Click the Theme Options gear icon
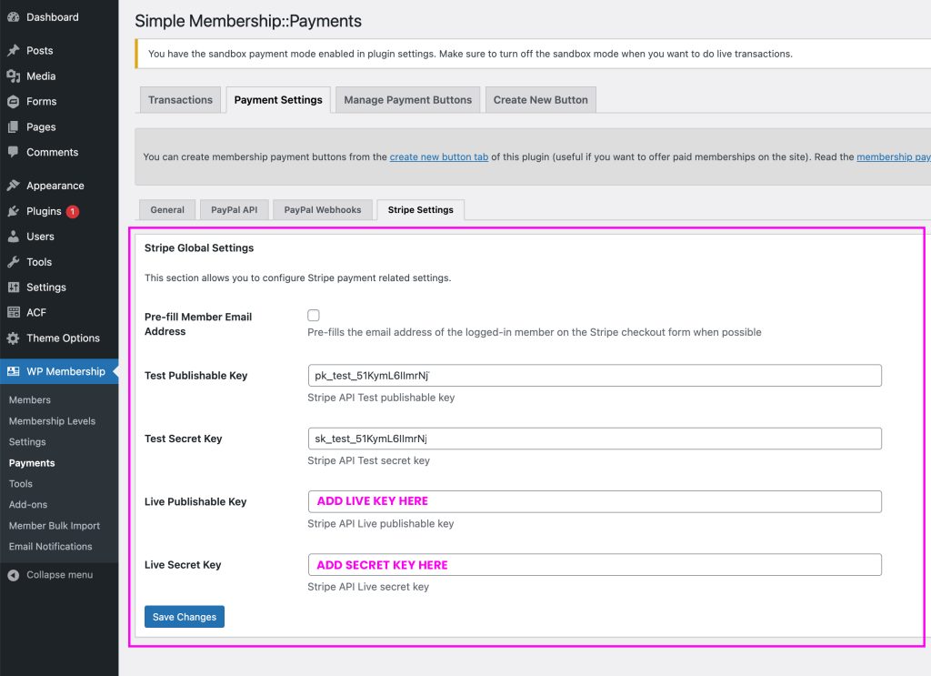Screen dimensions: 931x676 click(13, 338)
